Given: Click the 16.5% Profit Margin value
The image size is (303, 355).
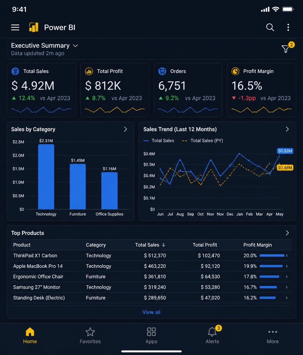Looking at the screenshot, I should (247, 86).
